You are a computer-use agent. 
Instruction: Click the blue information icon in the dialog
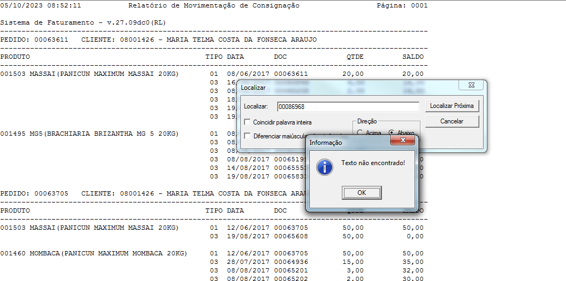325,167
